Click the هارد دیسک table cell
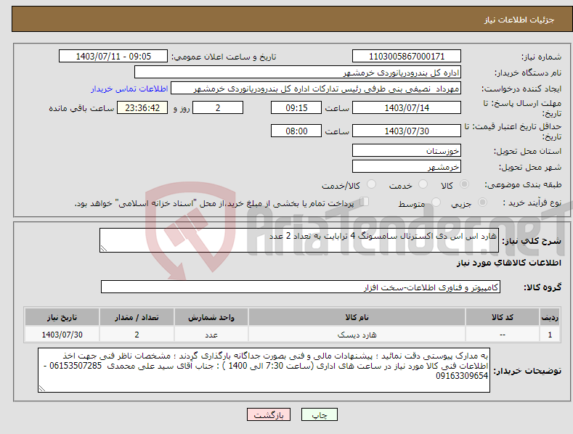 point(357,335)
